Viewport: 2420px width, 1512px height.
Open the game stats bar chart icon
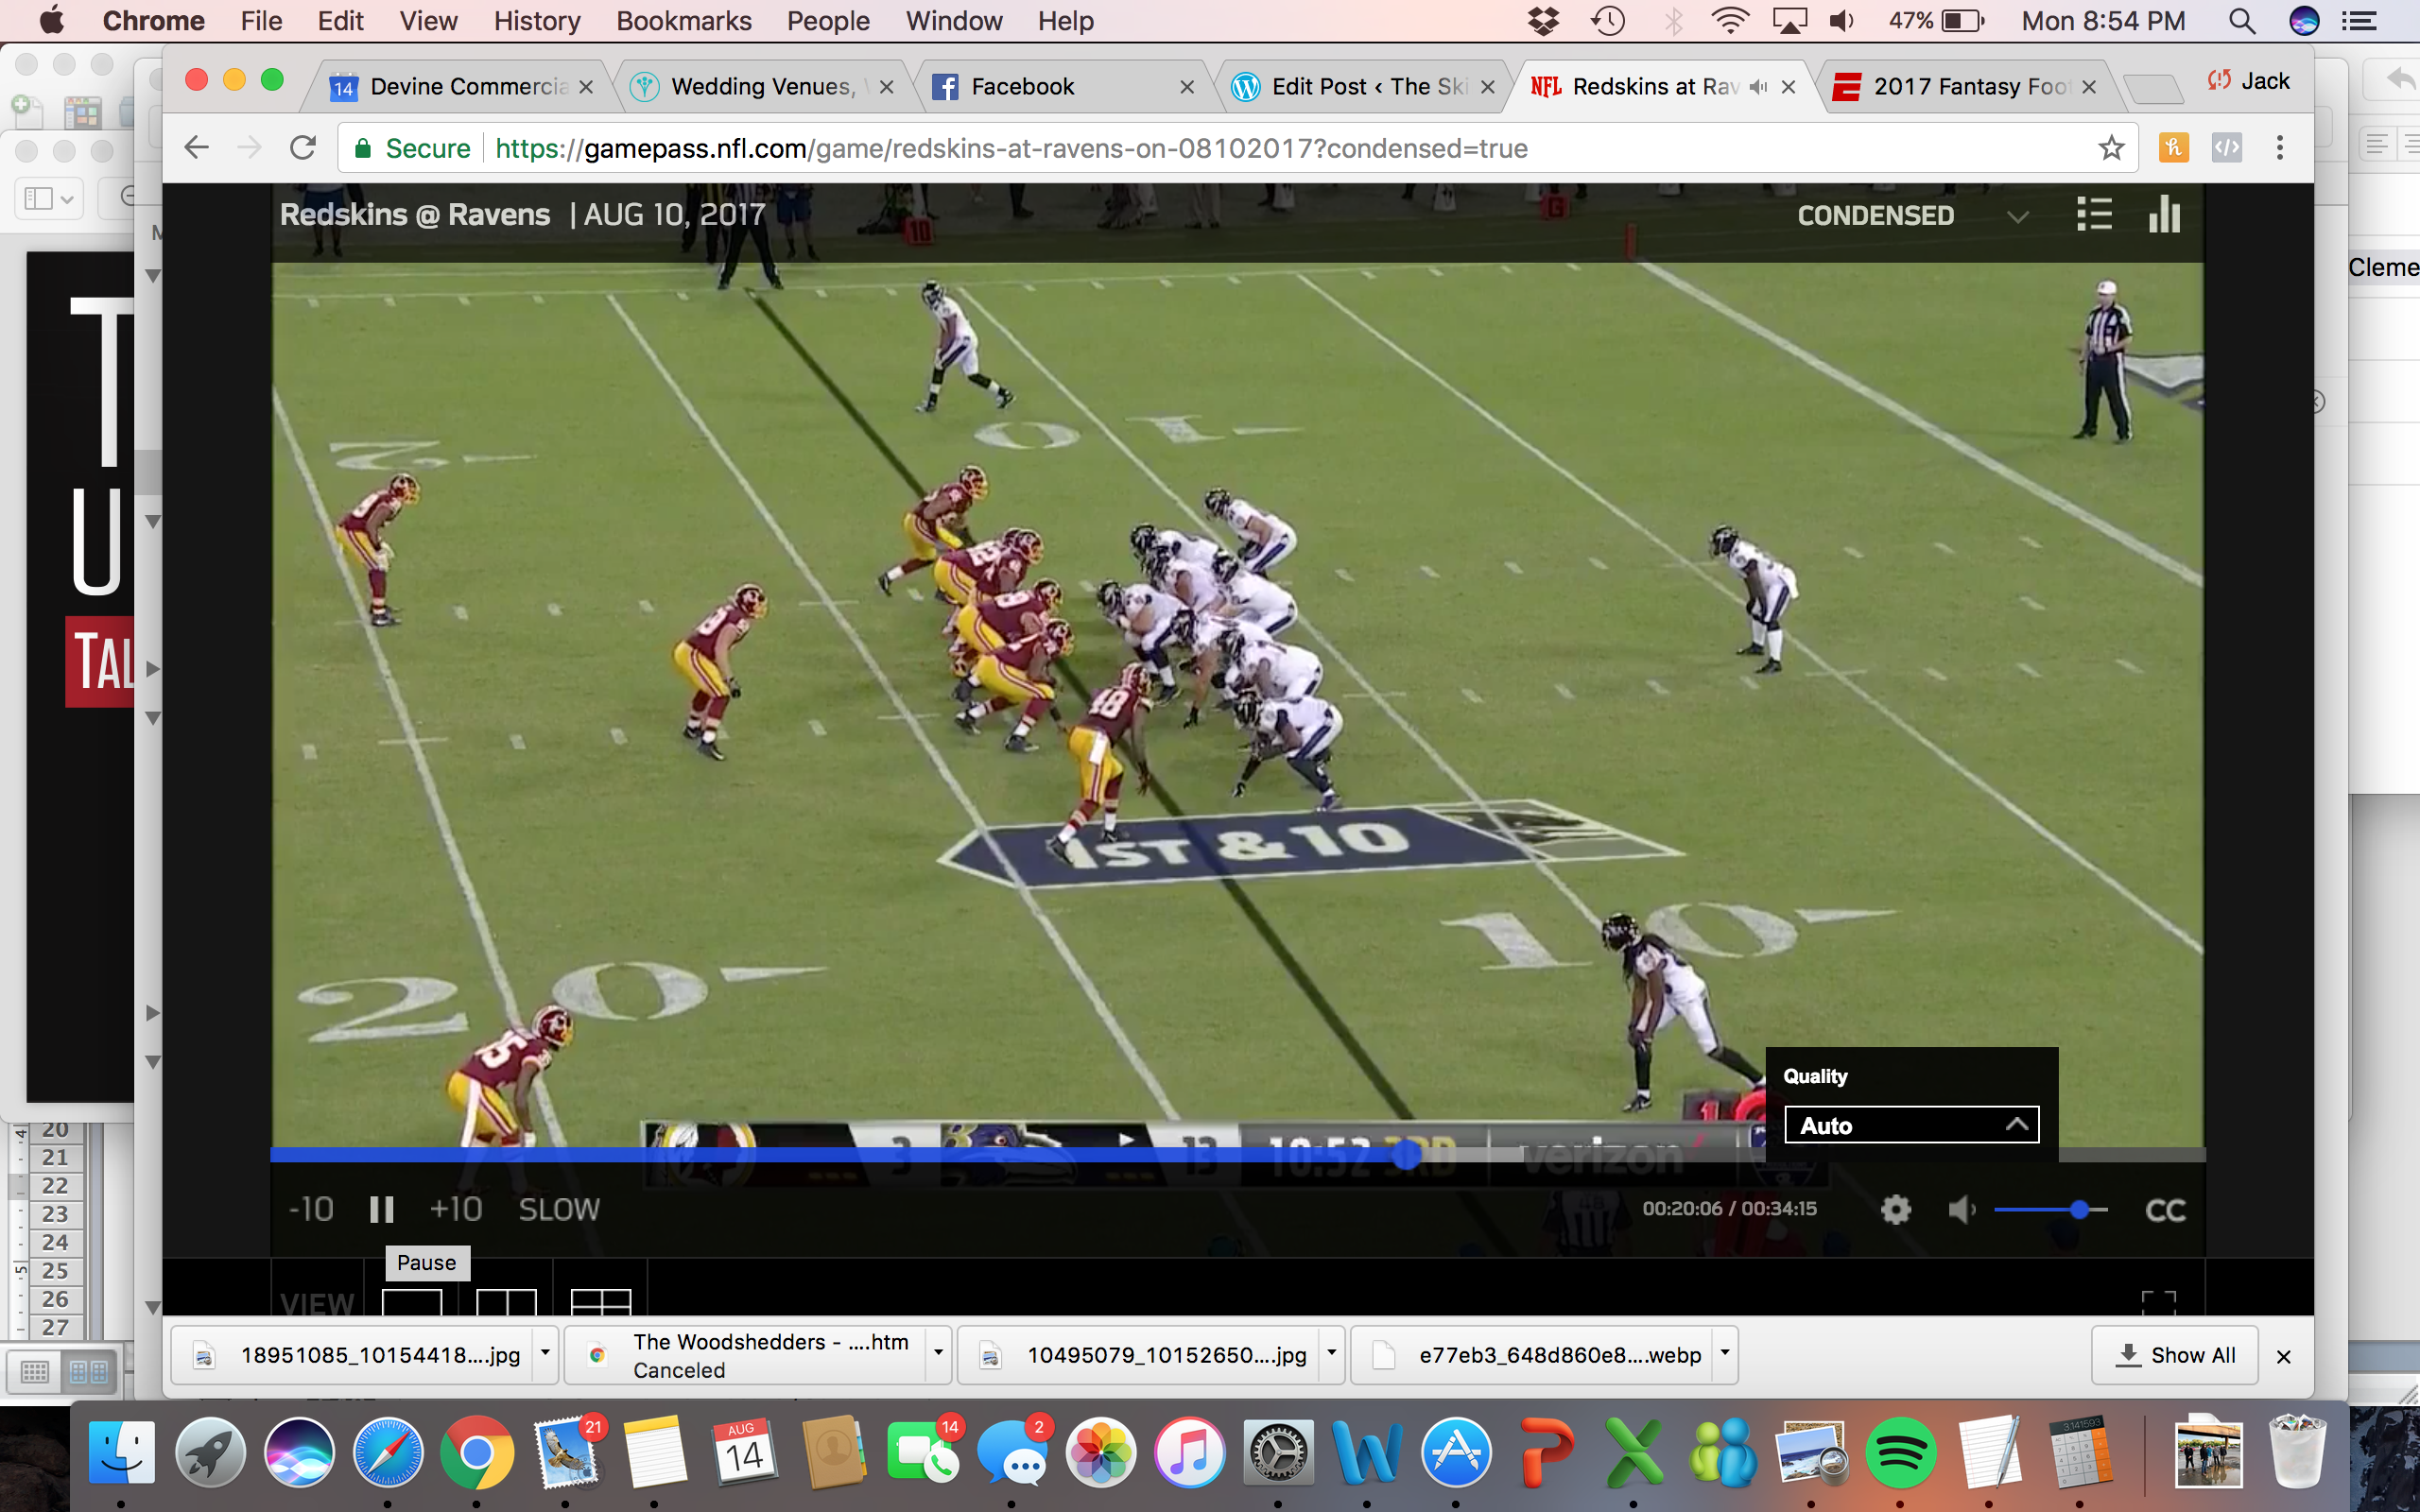(x=2164, y=214)
